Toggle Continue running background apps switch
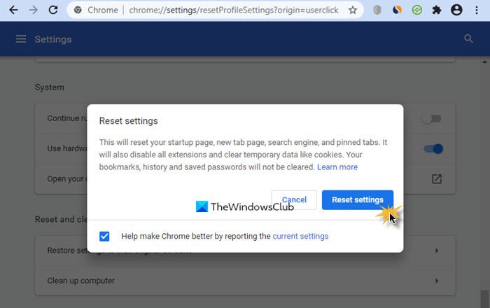 click(432, 119)
